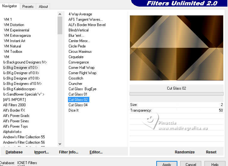Apply the Cut Glass 02 filter
The height and width of the screenshot is (166, 228).
167,164
